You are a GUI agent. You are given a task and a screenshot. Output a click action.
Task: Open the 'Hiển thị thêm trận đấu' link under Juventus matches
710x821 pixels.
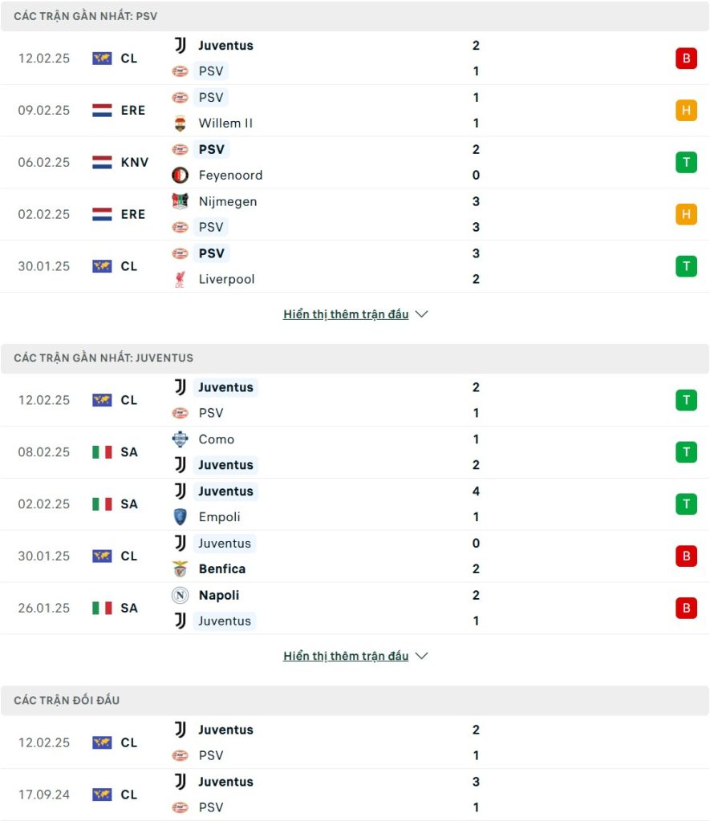pos(346,656)
